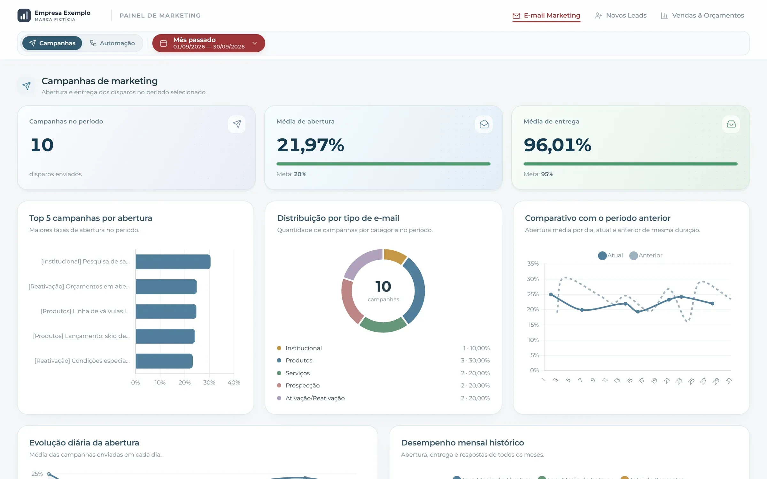Image resolution: width=767 pixels, height=479 pixels.
Task: Click the send icon in Campanhas no período card
Action: pos(237,124)
